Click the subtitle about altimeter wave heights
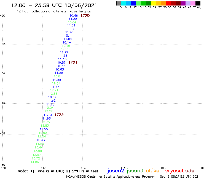The image size is (204, 179). (x=53, y=12)
